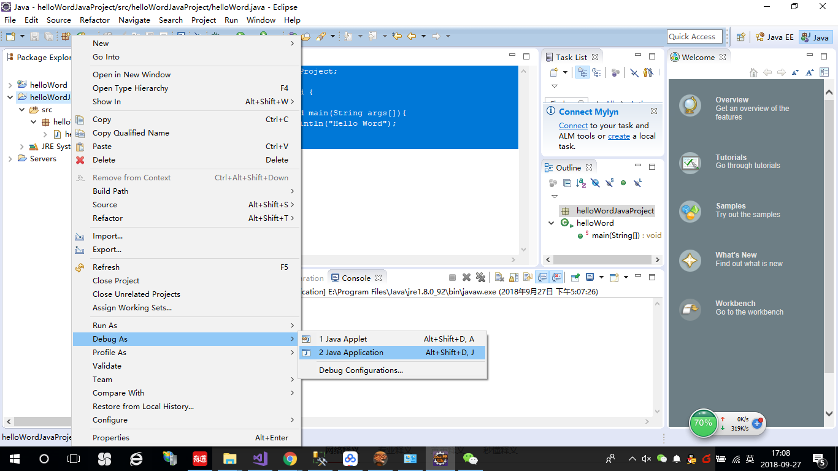Toggle Scheduled view in Task List

[x=596, y=72]
